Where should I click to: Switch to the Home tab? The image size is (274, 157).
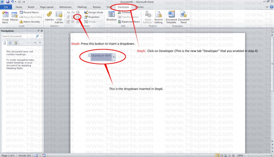(x=19, y=7)
